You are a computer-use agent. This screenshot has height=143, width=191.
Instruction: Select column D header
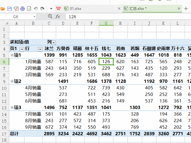click(x=63, y=23)
